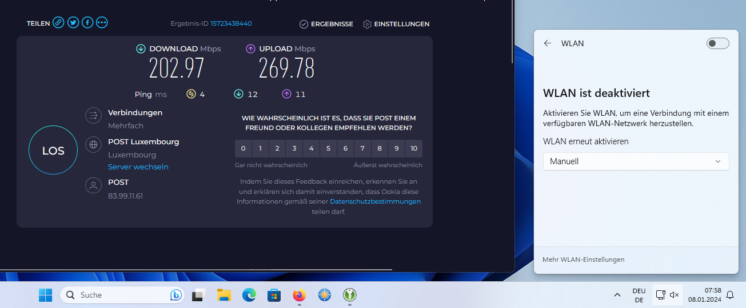
Task: Rate recommendation score 6
Action: click(345, 148)
